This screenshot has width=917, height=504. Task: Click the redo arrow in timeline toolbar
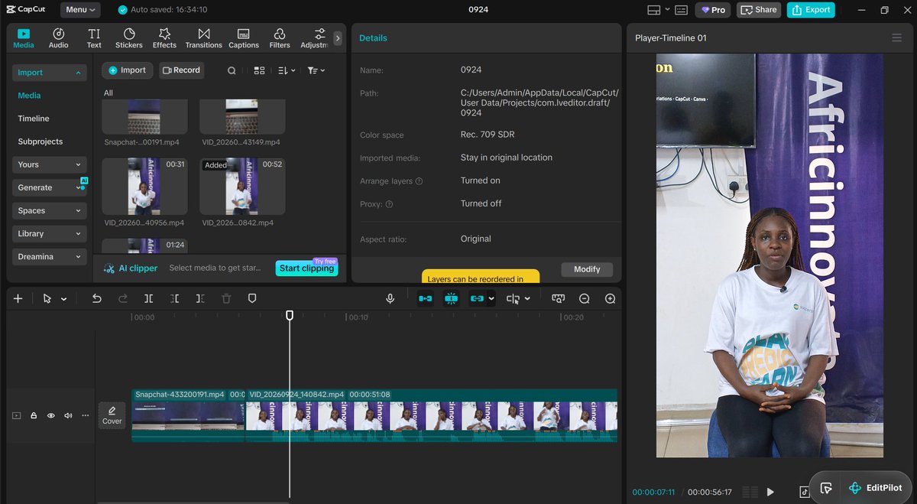pos(123,299)
